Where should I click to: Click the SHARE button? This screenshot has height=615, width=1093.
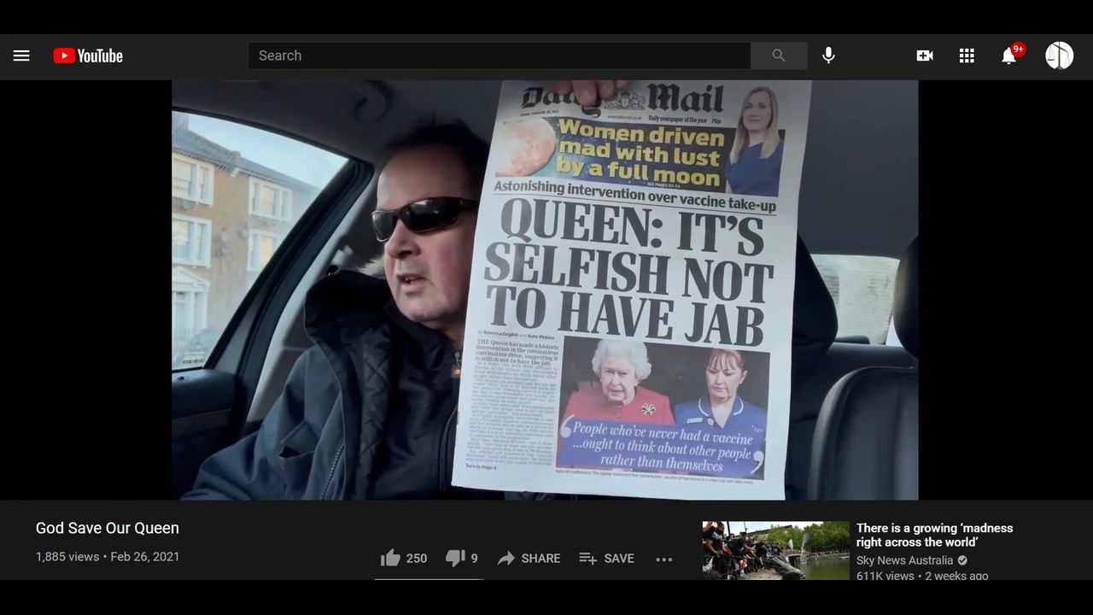pyautogui.click(x=529, y=558)
